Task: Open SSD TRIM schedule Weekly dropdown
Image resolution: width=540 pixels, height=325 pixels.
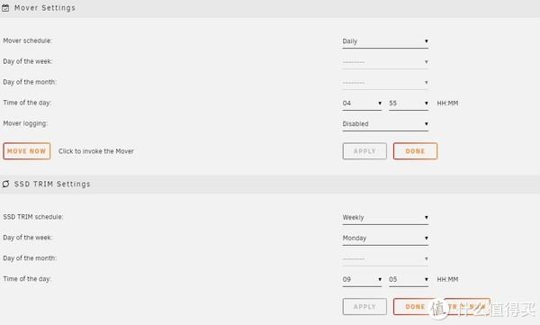Action: [x=385, y=218]
